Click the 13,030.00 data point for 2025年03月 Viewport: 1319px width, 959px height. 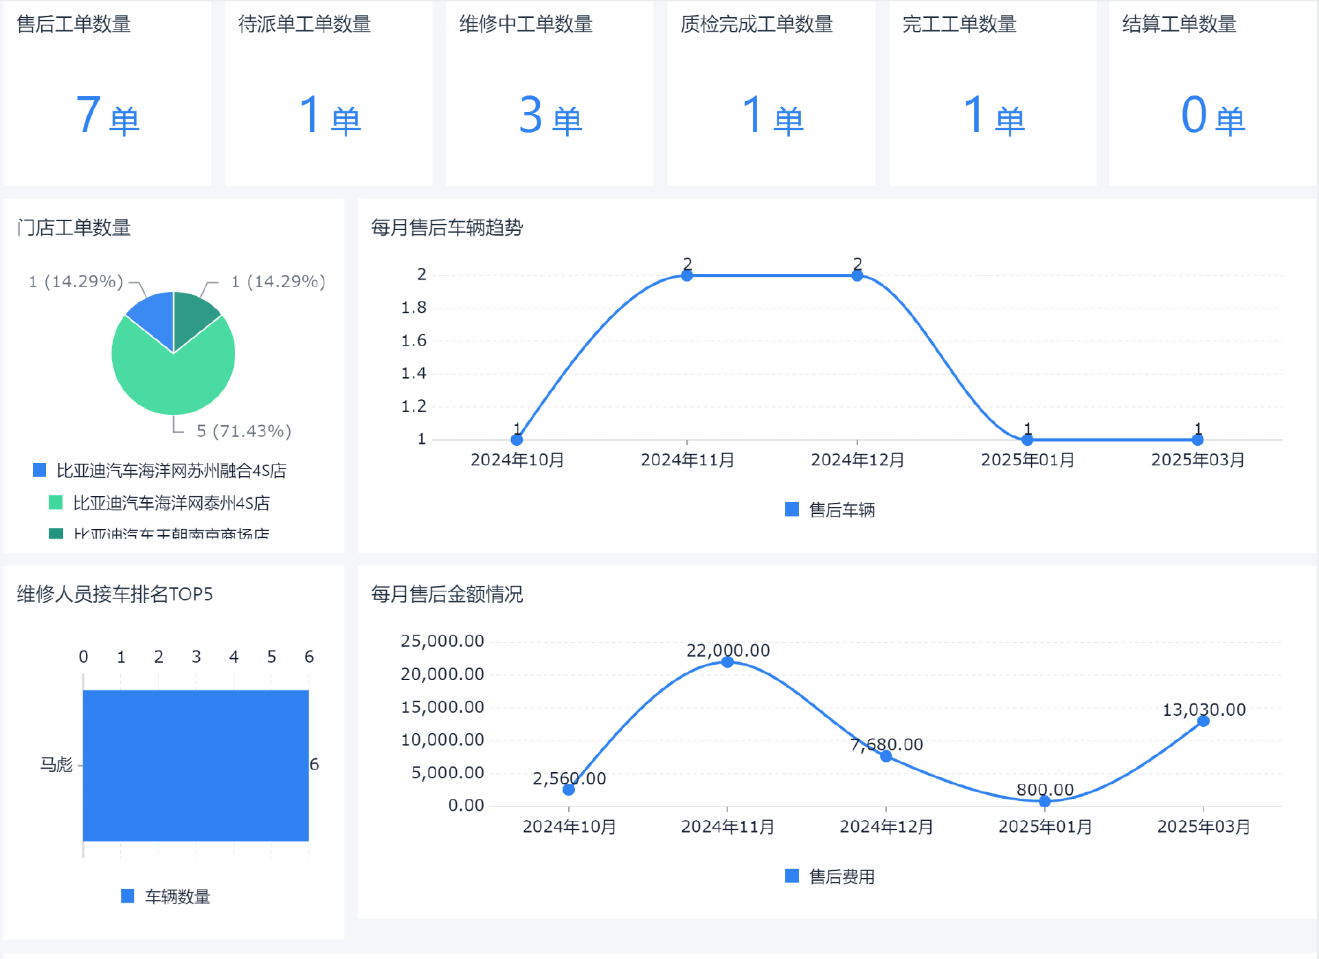pyautogui.click(x=1203, y=721)
